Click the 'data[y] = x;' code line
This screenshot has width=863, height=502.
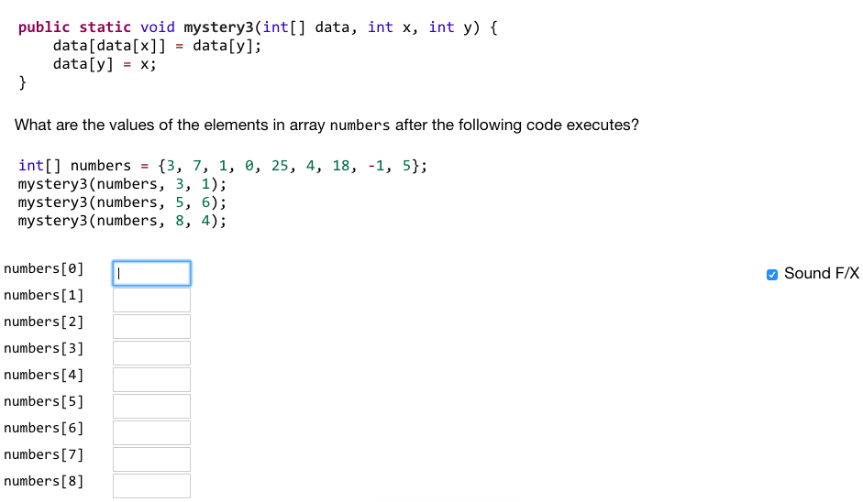(x=105, y=64)
